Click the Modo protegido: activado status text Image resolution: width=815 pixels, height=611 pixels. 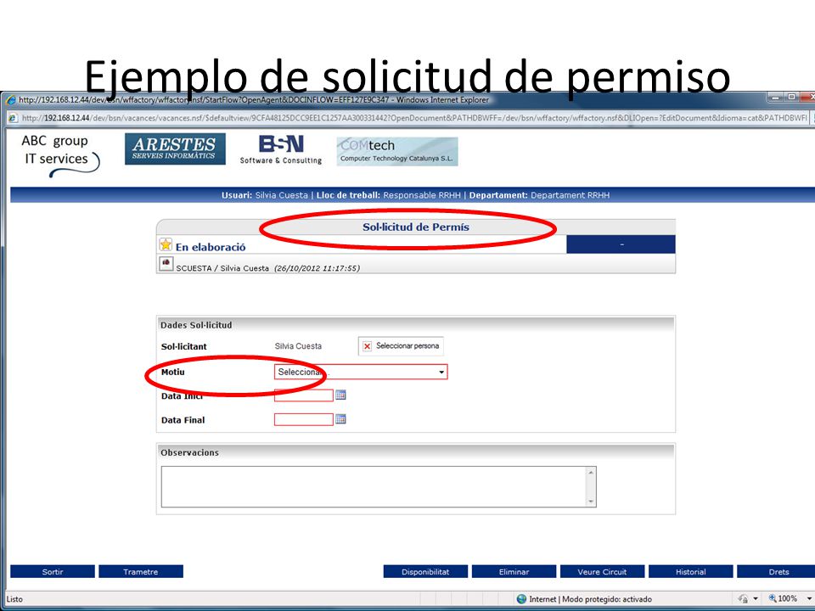606,599
